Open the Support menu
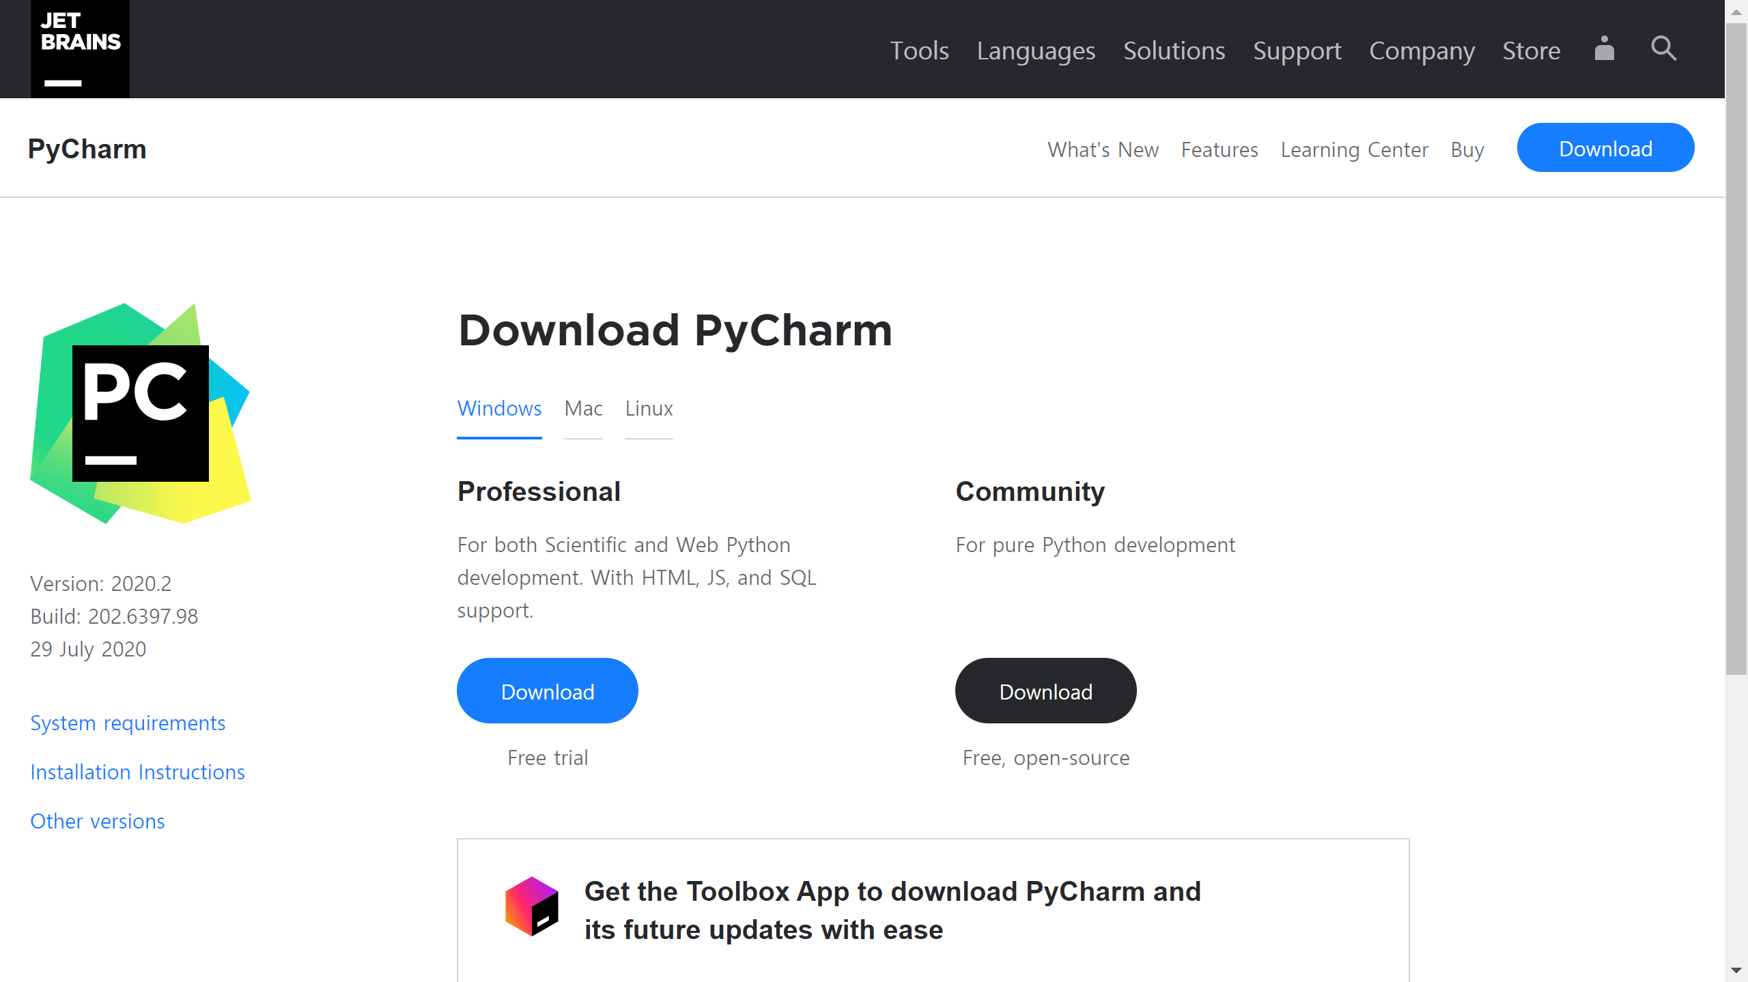The width and height of the screenshot is (1748, 982). [x=1297, y=50]
